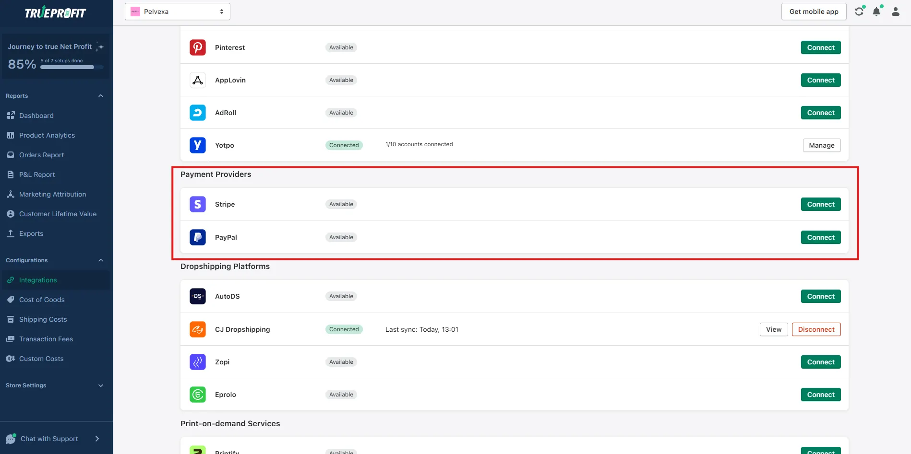The width and height of the screenshot is (911, 454).
Task: Click the sync refresh icon in header
Action: 859,12
